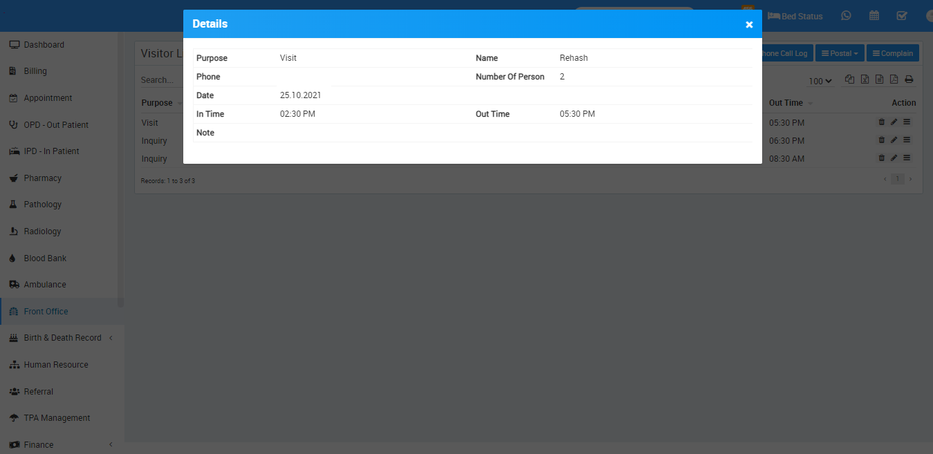Export visitor list as CSV
Screen dimensions: 933x454
point(879,80)
